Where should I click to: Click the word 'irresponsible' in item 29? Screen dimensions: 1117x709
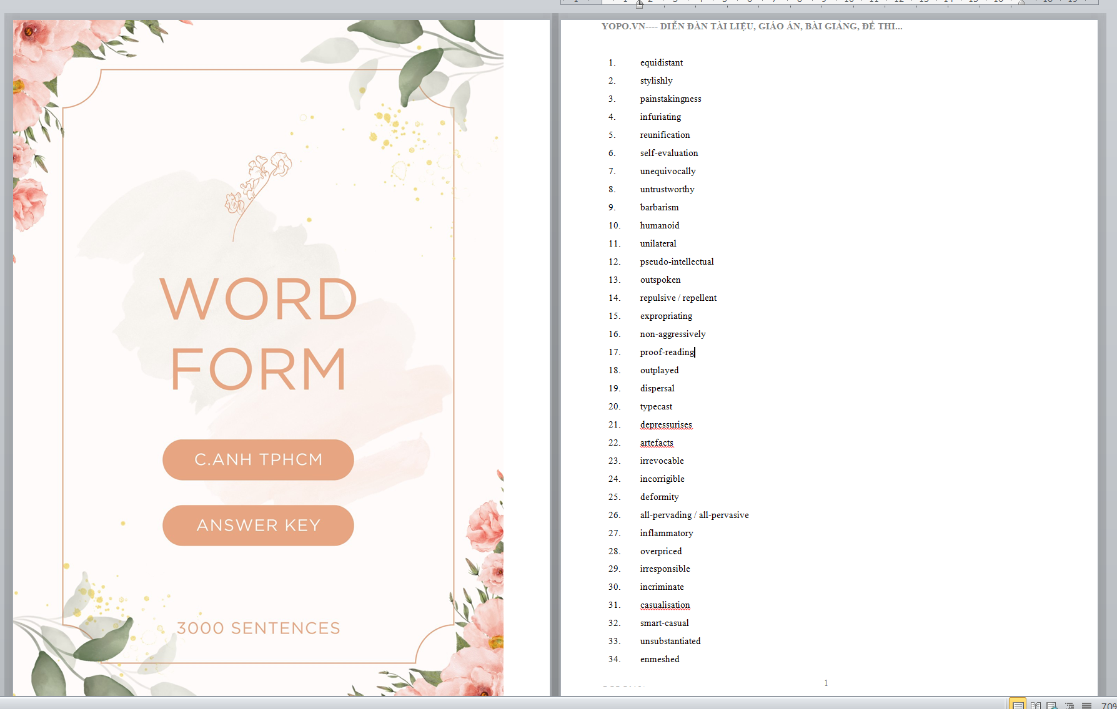pos(665,569)
